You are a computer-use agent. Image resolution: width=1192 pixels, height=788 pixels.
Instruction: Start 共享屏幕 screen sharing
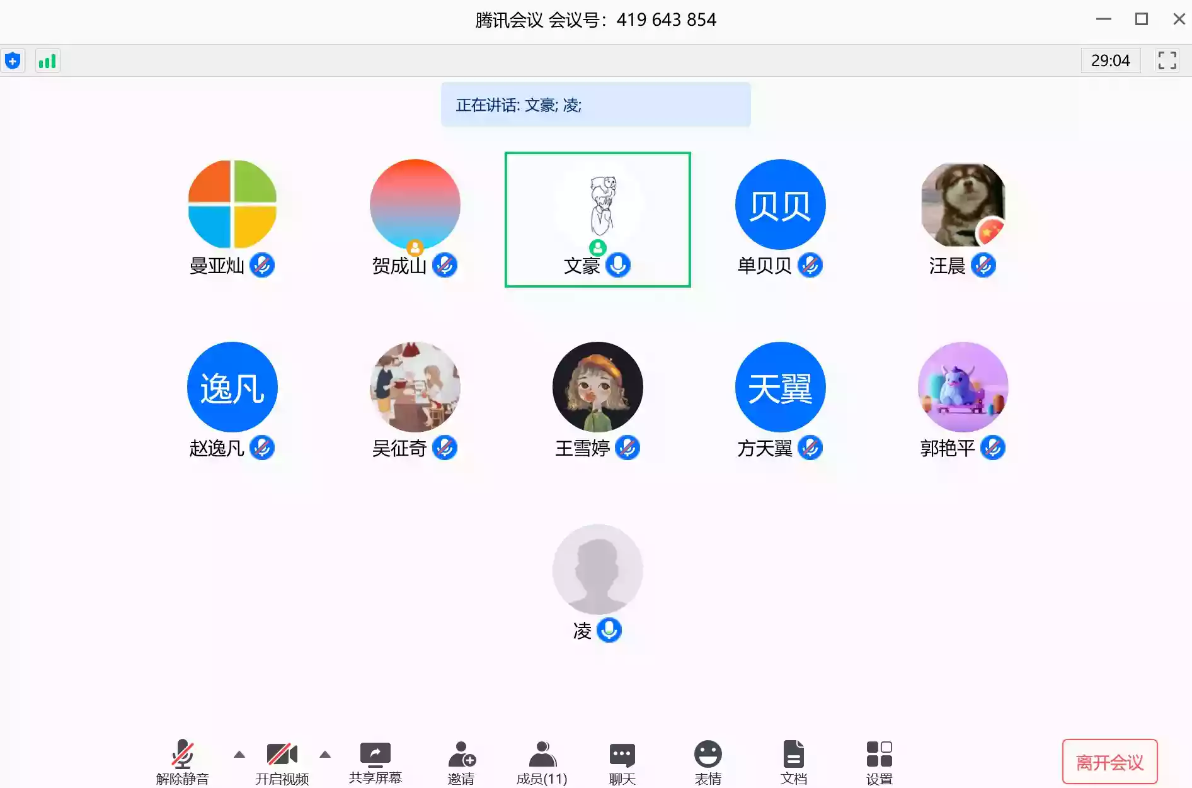click(375, 762)
